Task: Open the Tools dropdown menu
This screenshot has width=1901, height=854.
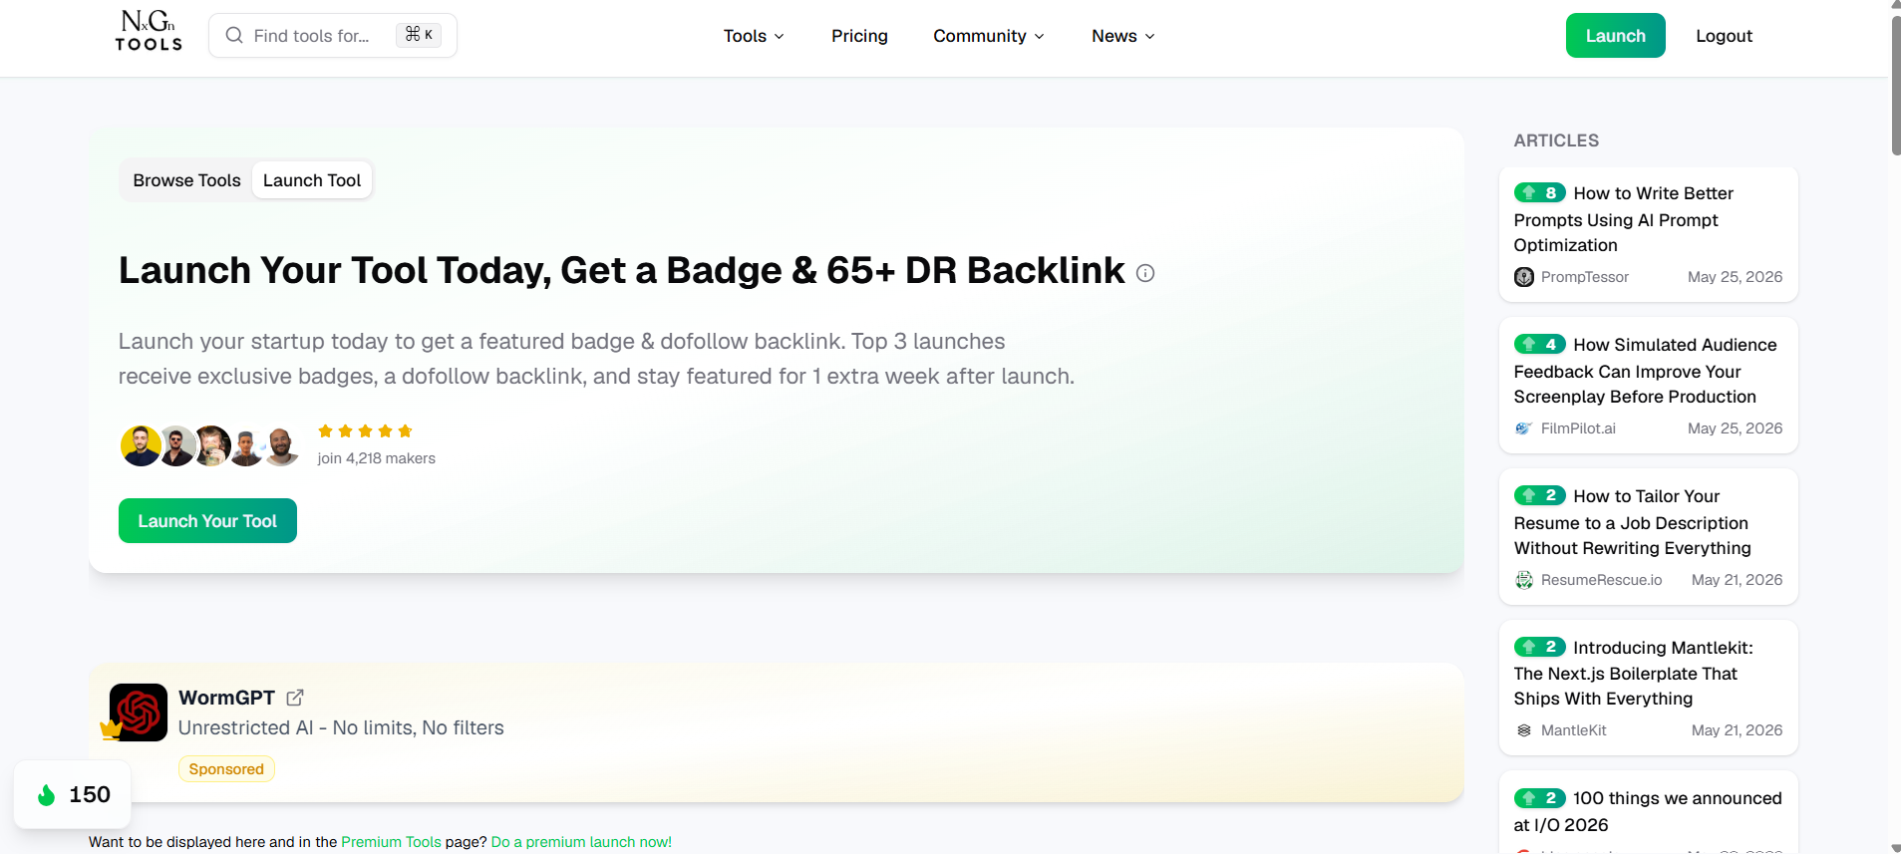Action: (754, 36)
